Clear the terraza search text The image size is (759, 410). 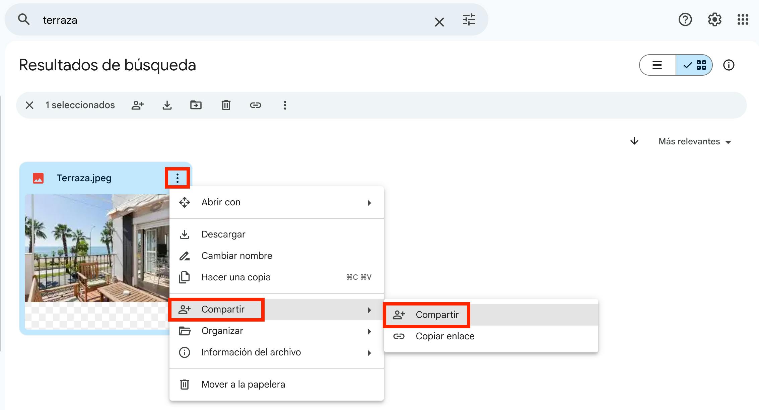[439, 22]
